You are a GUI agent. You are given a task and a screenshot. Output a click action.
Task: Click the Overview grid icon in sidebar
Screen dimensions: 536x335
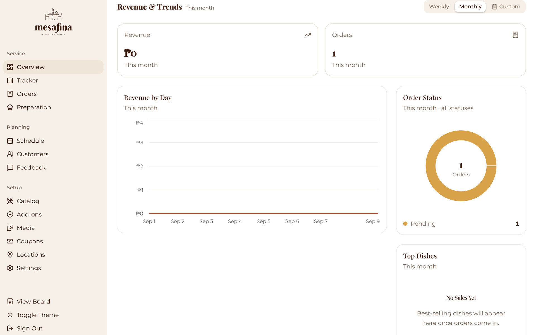point(10,67)
